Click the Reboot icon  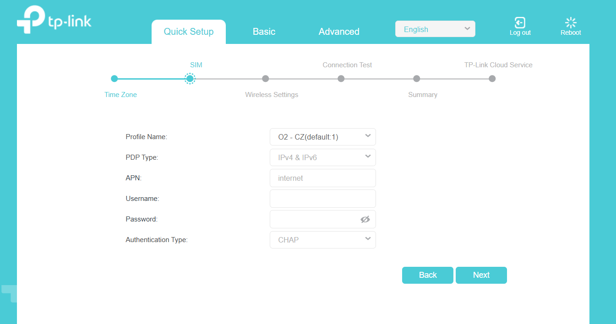571,22
